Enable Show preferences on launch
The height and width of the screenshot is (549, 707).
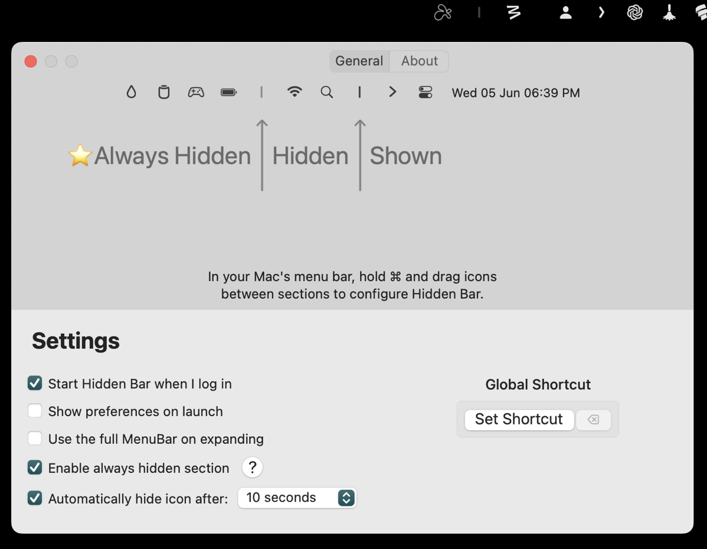pos(35,411)
